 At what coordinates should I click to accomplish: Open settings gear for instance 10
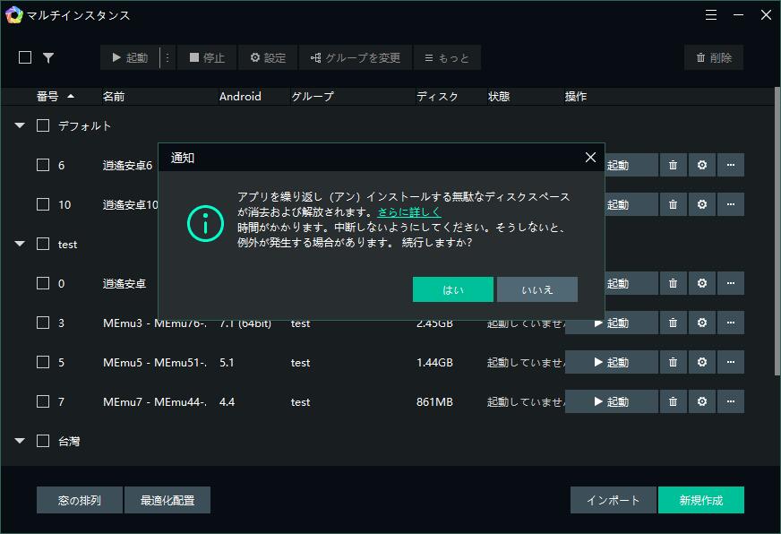tap(702, 204)
